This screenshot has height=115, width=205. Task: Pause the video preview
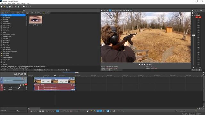(142, 64)
